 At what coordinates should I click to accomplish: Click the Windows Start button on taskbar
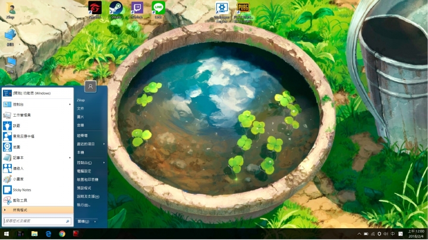7,233
